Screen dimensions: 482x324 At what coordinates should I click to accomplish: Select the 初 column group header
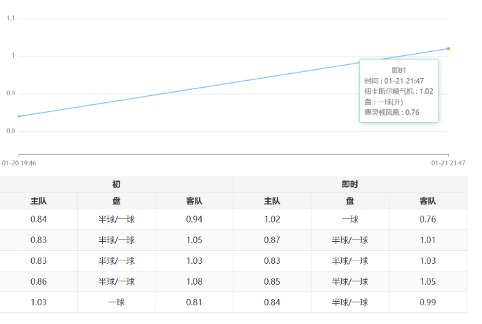pyautogui.click(x=116, y=184)
